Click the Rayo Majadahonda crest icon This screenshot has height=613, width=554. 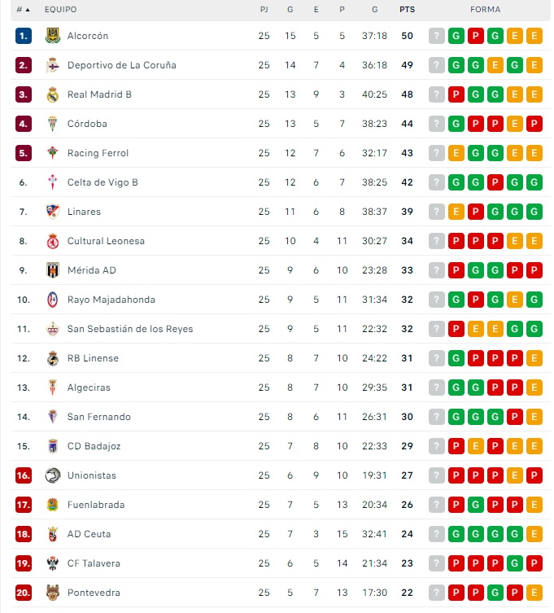pos(53,300)
